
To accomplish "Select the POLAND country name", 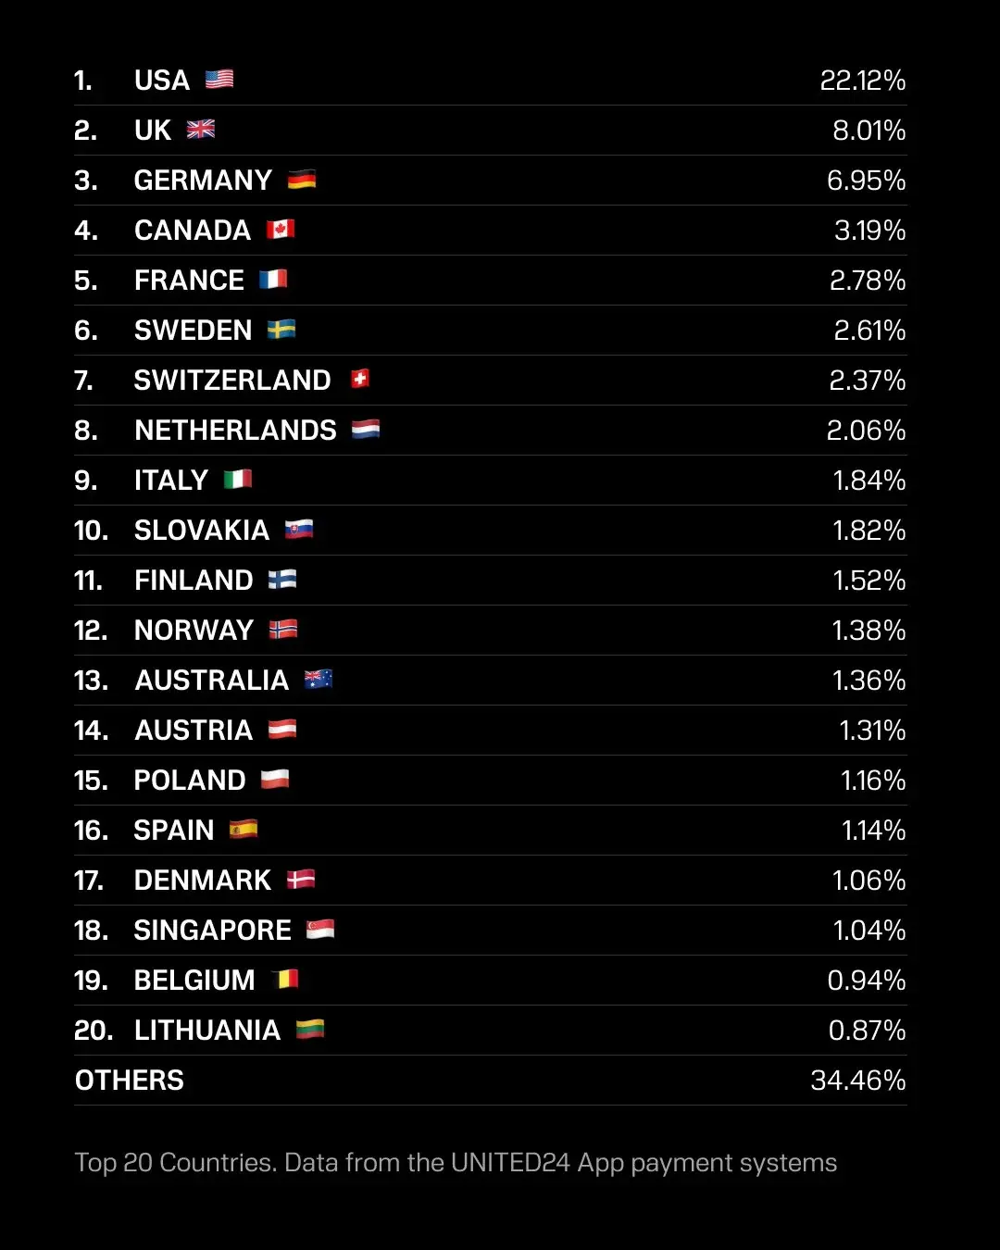I will pyautogui.click(x=190, y=780).
